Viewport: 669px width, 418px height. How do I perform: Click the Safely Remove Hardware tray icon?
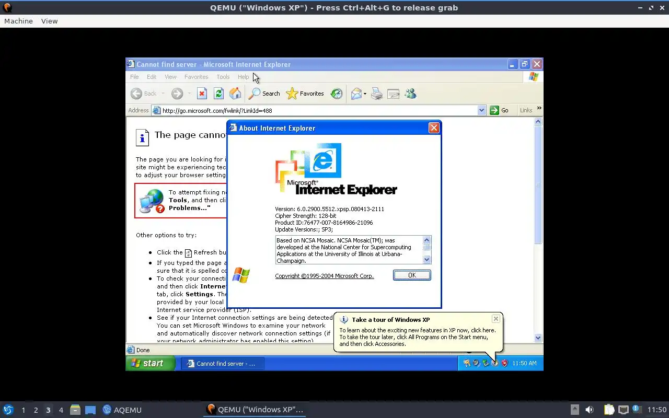point(485,363)
